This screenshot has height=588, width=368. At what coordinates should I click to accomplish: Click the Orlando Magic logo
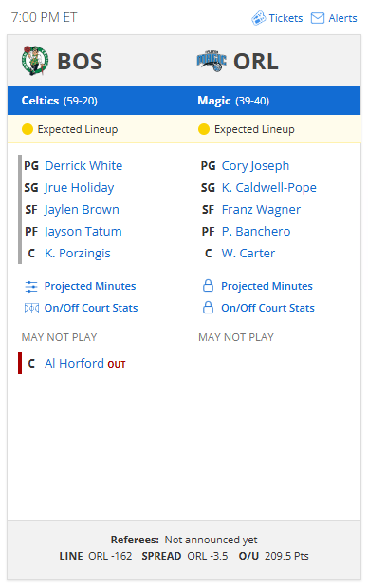[x=212, y=61]
